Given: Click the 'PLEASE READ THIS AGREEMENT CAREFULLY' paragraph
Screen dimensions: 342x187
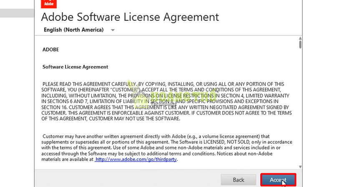Looking at the screenshot, I should click(x=167, y=101).
